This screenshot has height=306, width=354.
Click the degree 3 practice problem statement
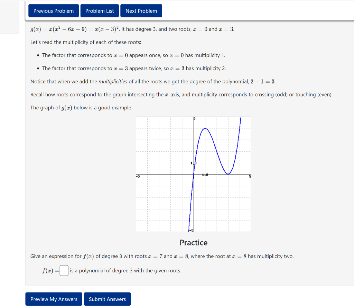[162, 256]
